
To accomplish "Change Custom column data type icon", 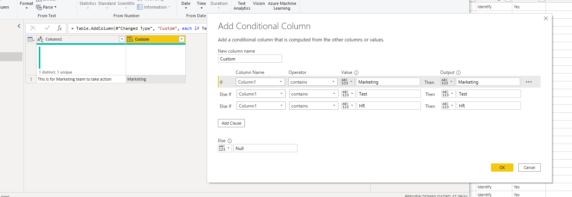I will (x=130, y=39).
